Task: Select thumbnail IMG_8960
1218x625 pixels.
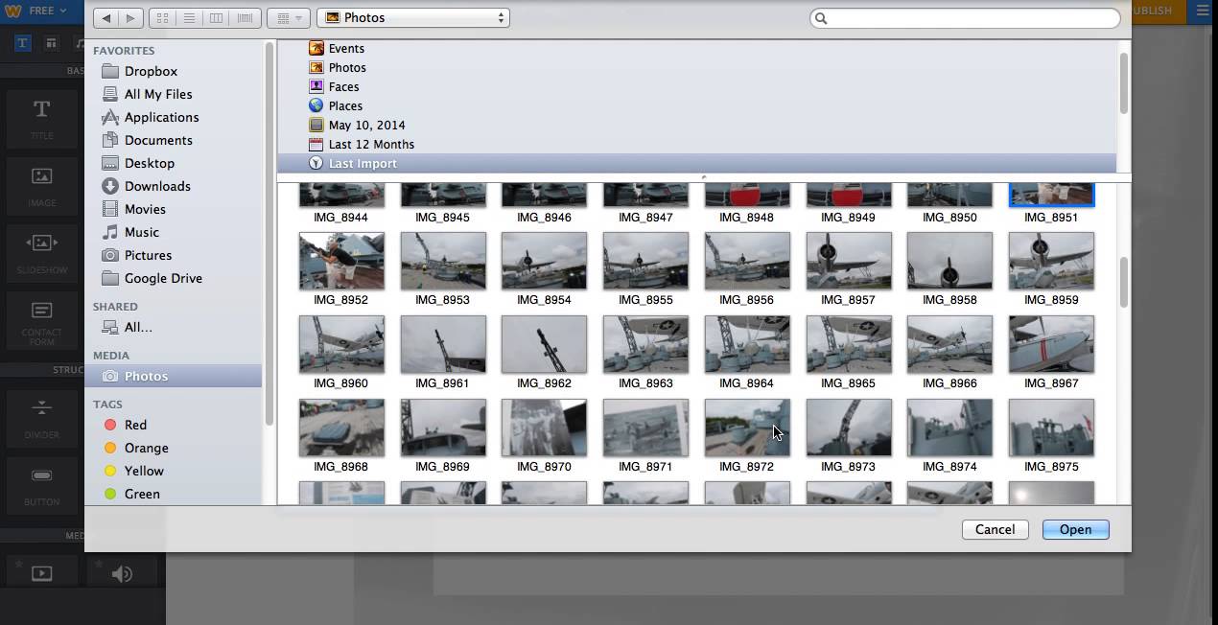Action: pos(341,344)
